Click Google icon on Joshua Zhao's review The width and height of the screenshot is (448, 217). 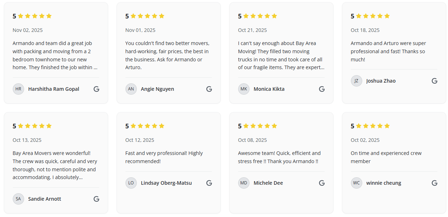click(x=435, y=81)
